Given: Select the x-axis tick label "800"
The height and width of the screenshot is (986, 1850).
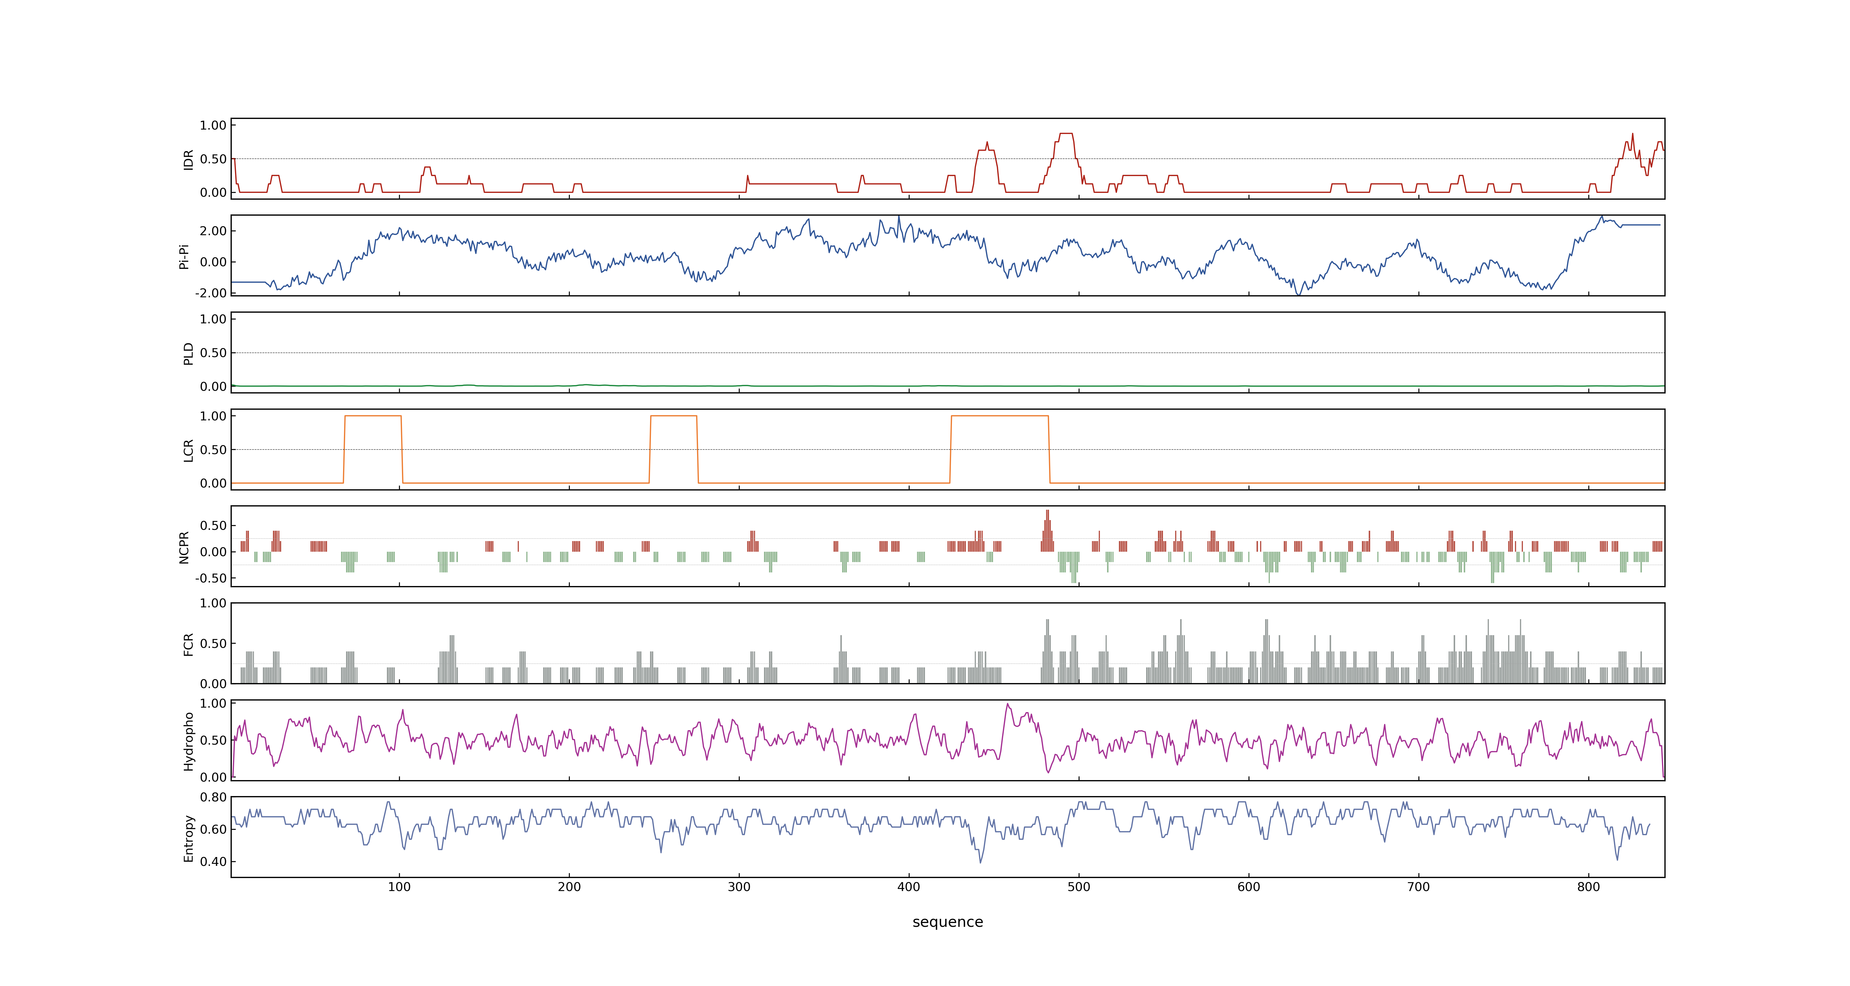Looking at the screenshot, I should pyautogui.click(x=1589, y=887).
